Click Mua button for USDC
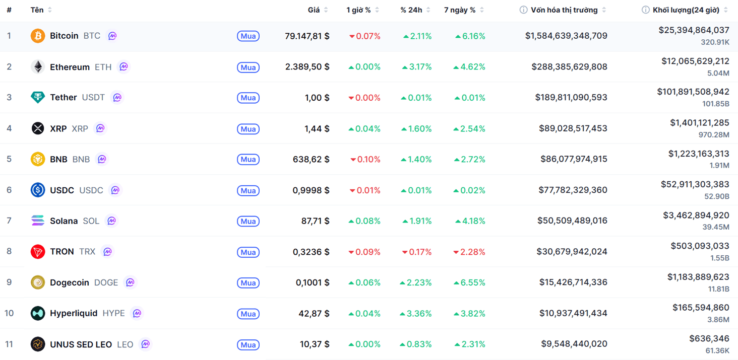 click(x=248, y=190)
